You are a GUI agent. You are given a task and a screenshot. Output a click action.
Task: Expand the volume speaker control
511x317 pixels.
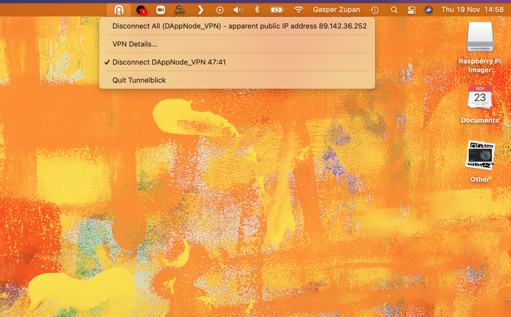(238, 10)
